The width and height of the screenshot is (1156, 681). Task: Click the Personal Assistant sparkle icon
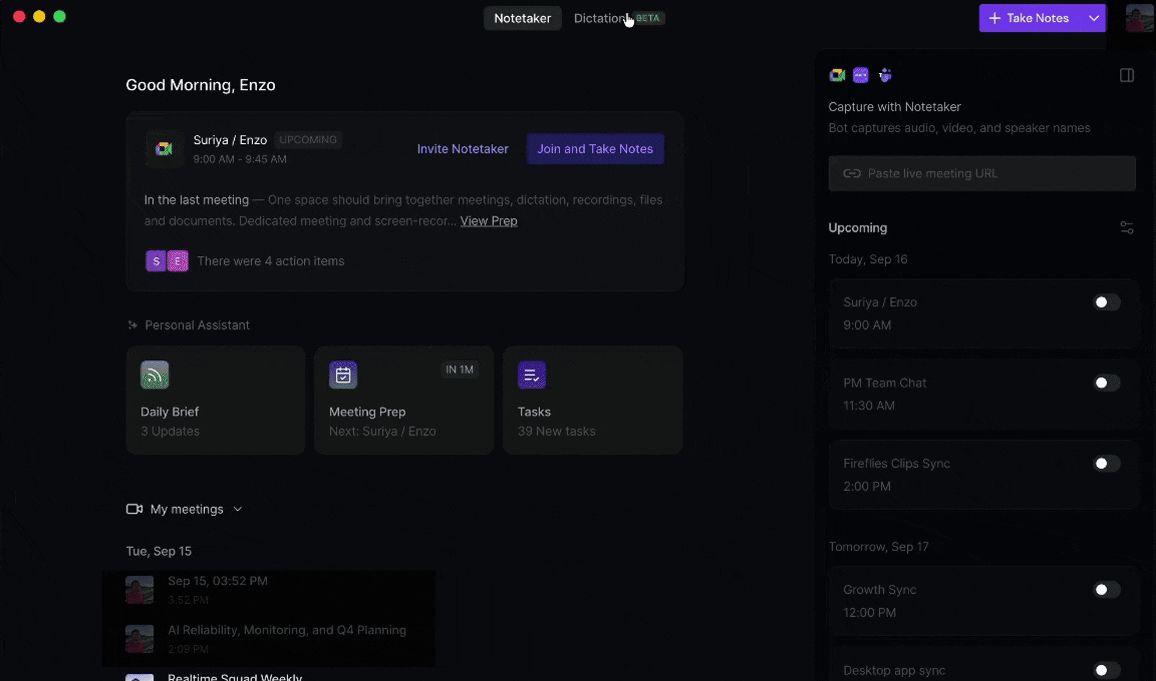pyautogui.click(x=132, y=325)
